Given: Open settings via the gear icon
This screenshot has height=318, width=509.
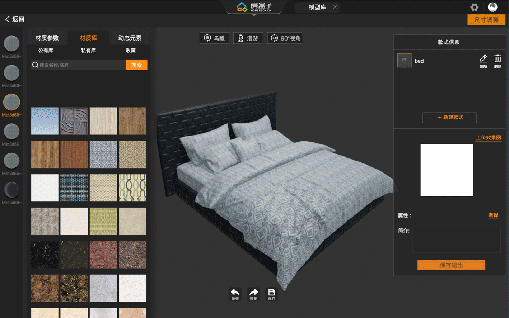Looking at the screenshot, I should pos(475,7).
